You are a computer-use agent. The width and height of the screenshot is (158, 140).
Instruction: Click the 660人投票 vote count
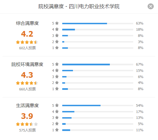[x=27, y=89]
